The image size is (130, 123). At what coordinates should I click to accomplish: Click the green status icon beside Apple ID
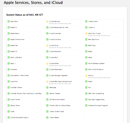coord(9,27)
